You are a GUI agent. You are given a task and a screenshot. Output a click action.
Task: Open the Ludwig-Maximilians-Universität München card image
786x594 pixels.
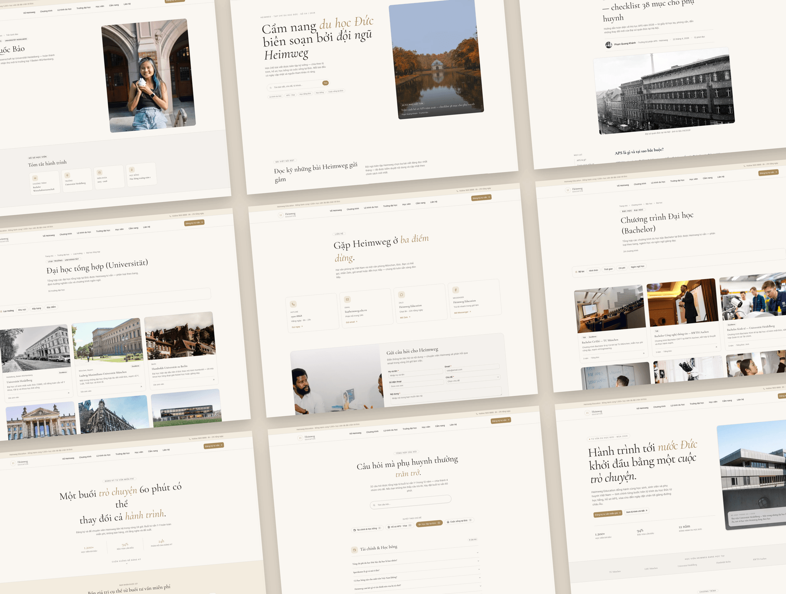click(108, 342)
